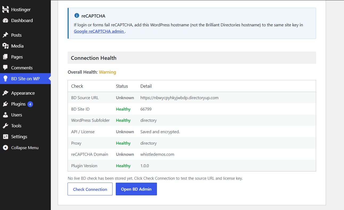This screenshot has height=210, width=344.
Task: Select the Media menu item
Action: pyautogui.click(x=25, y=46)
